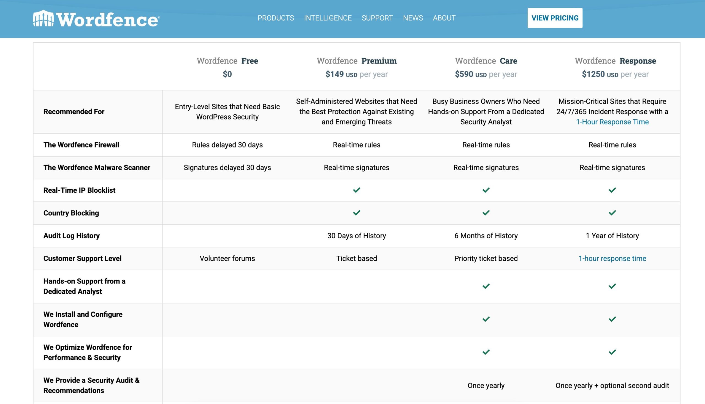Screen dimensions: 705x404
Task: Click the 'Recommended For' row label
Action: pos(74,111)
